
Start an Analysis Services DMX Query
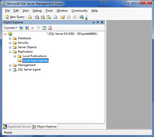click(43, 17)
